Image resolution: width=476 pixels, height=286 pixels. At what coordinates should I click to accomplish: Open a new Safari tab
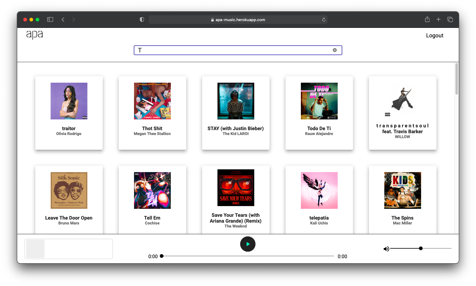pos(439,19)
